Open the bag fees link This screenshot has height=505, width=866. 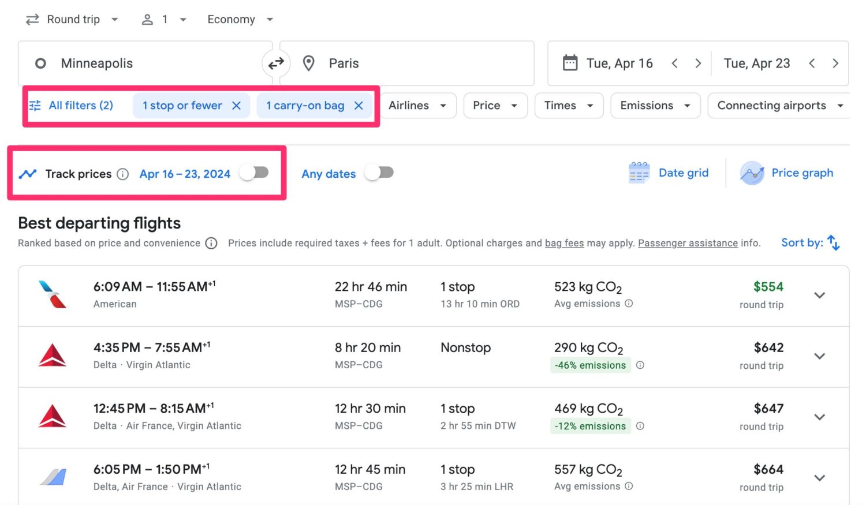[x=564, y=243]
